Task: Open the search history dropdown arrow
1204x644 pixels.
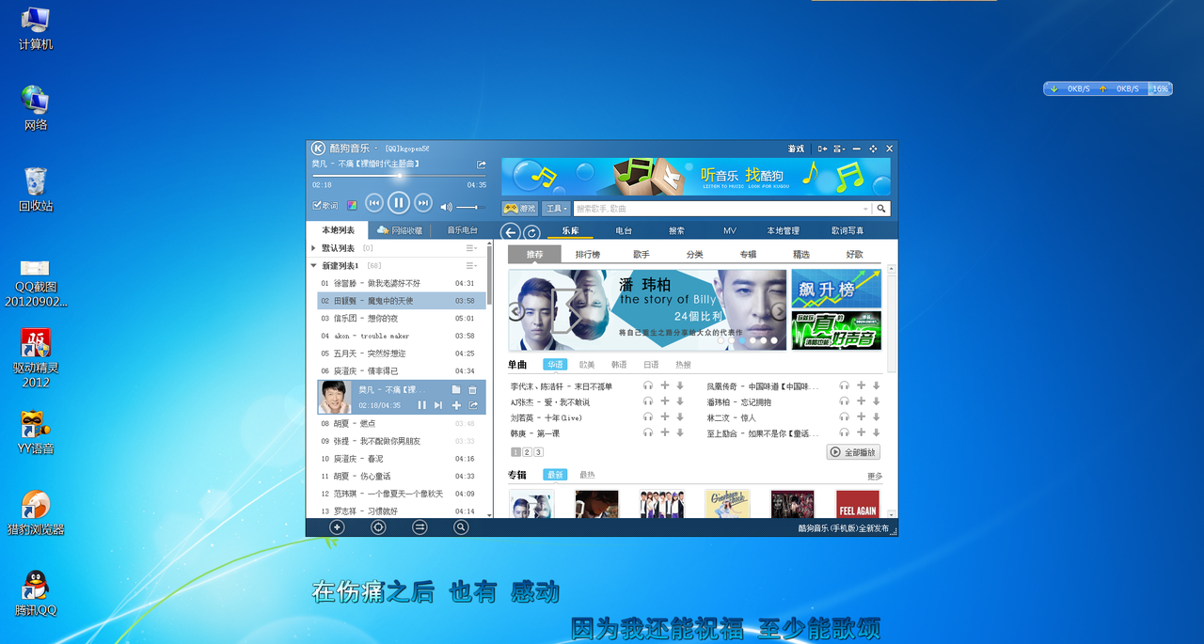Action: [x=865, y=209]
